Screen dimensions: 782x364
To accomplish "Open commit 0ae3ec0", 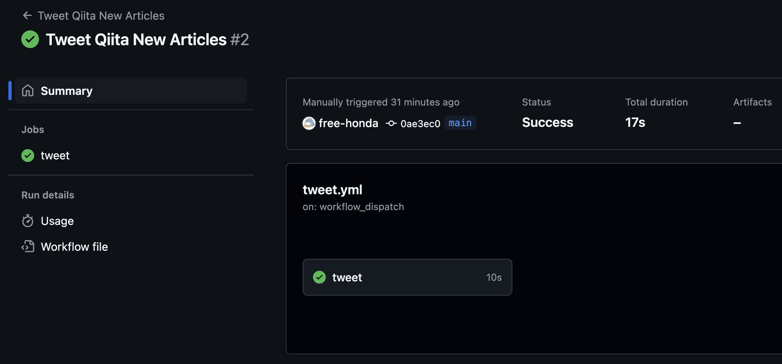I will (419, 123).
